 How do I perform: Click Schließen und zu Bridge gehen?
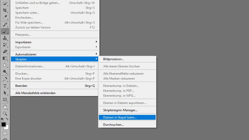point(55,3)
